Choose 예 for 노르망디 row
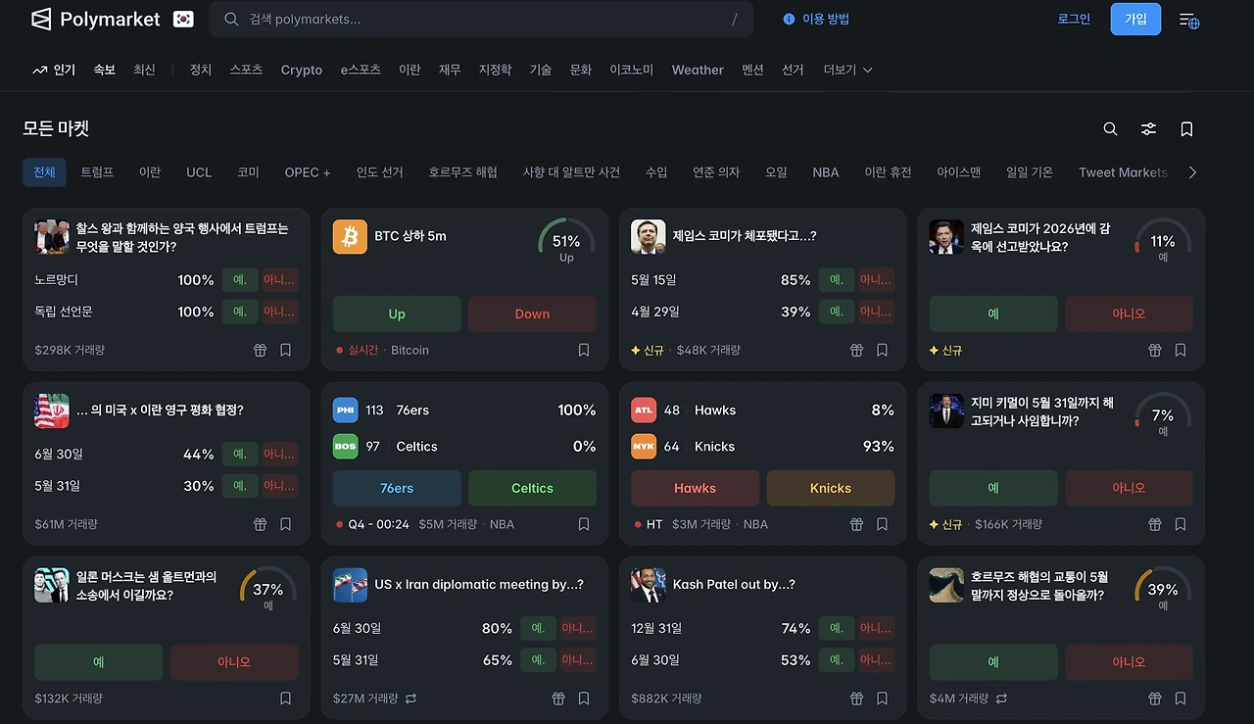The height and width of the screenshot is (724, 1254). (240, 280)
